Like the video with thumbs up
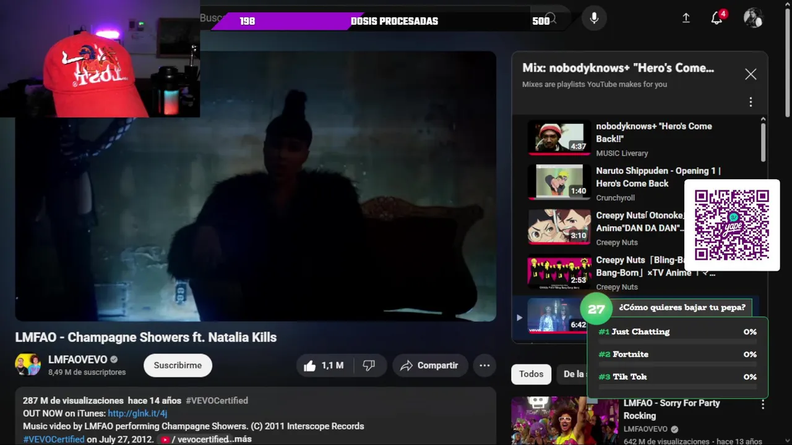Viewport: 792px width, 445px height. (324, 366)
